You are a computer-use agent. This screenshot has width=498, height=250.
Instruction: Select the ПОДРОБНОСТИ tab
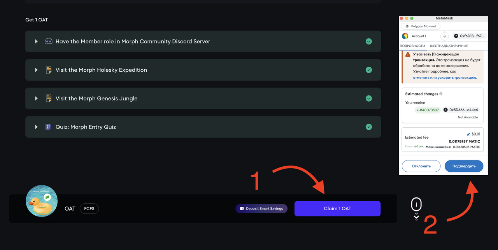point(412,46)
